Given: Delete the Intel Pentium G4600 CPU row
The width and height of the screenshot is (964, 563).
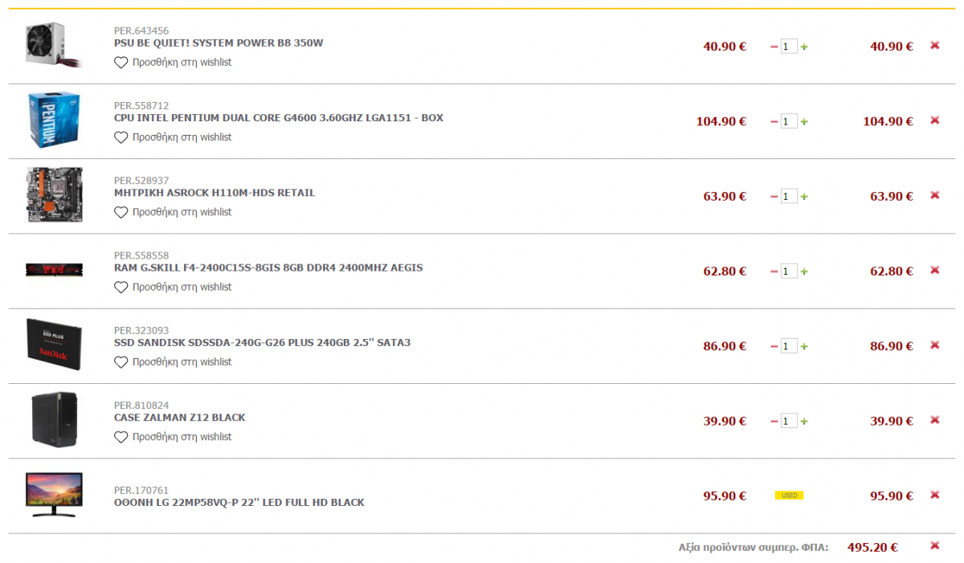Looking at the screenshot, I should [x=934, y=120].
